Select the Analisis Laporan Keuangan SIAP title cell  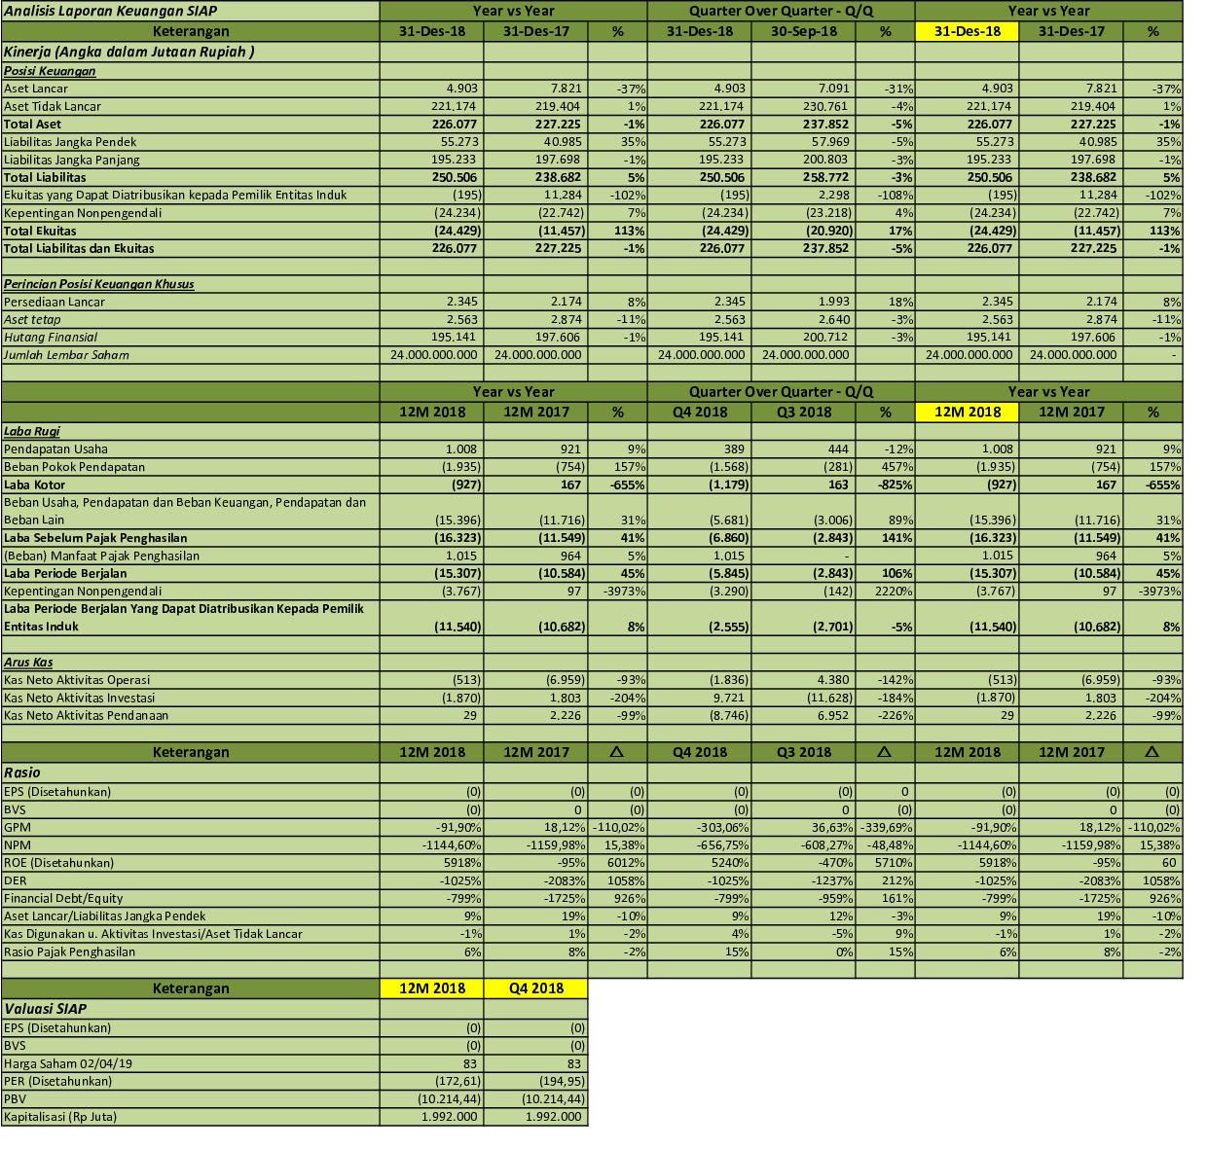pos(107,11)
